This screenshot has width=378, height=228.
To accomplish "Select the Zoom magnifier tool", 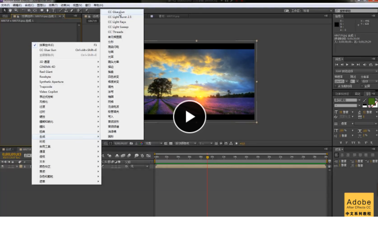I will pyautogui.click(x=16, y=10).
